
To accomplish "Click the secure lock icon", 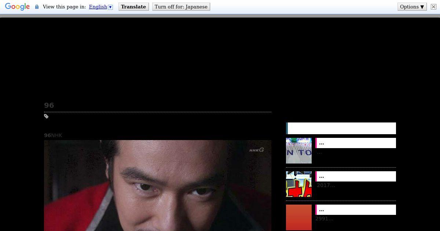I will [x=37, y=7].
